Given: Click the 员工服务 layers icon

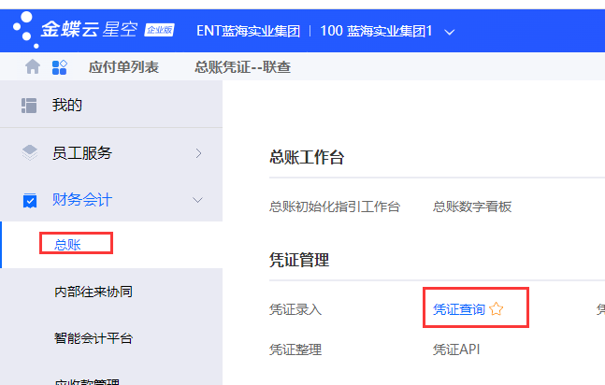Looking at the screenshot, I should coord(29,152).
